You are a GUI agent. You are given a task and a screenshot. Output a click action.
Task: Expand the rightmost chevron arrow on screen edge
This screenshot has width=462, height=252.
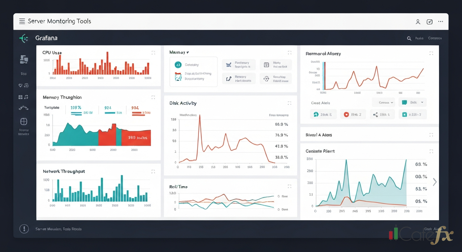[x=434, y=181]
